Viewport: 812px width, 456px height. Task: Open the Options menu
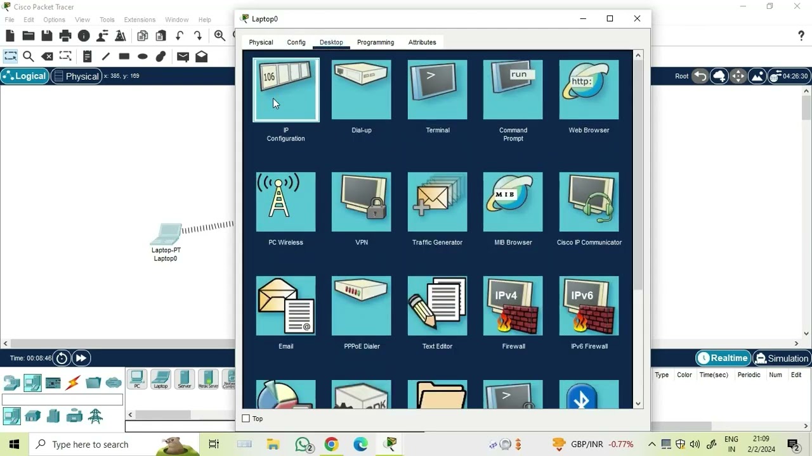[54, 20]
